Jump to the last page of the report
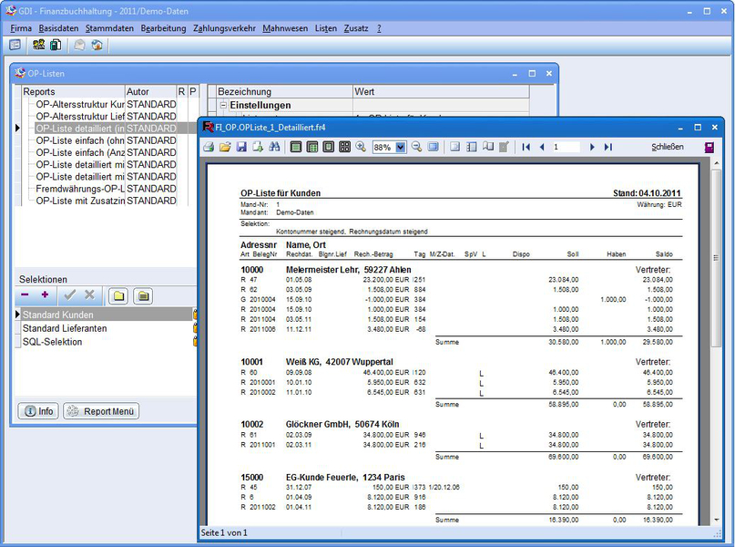This screenshot has height=547, width=735. 608,147
